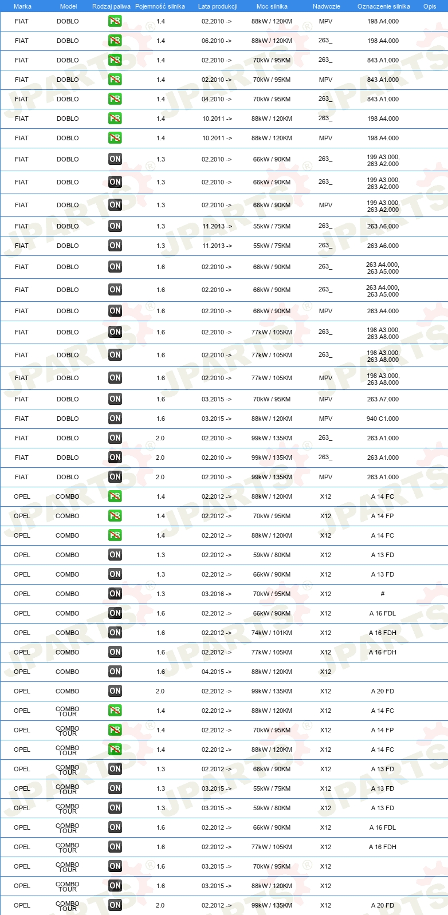Select A 14 FP in Opel Combo row
This screenshot has height=915, width=448.
click(383, 516)
